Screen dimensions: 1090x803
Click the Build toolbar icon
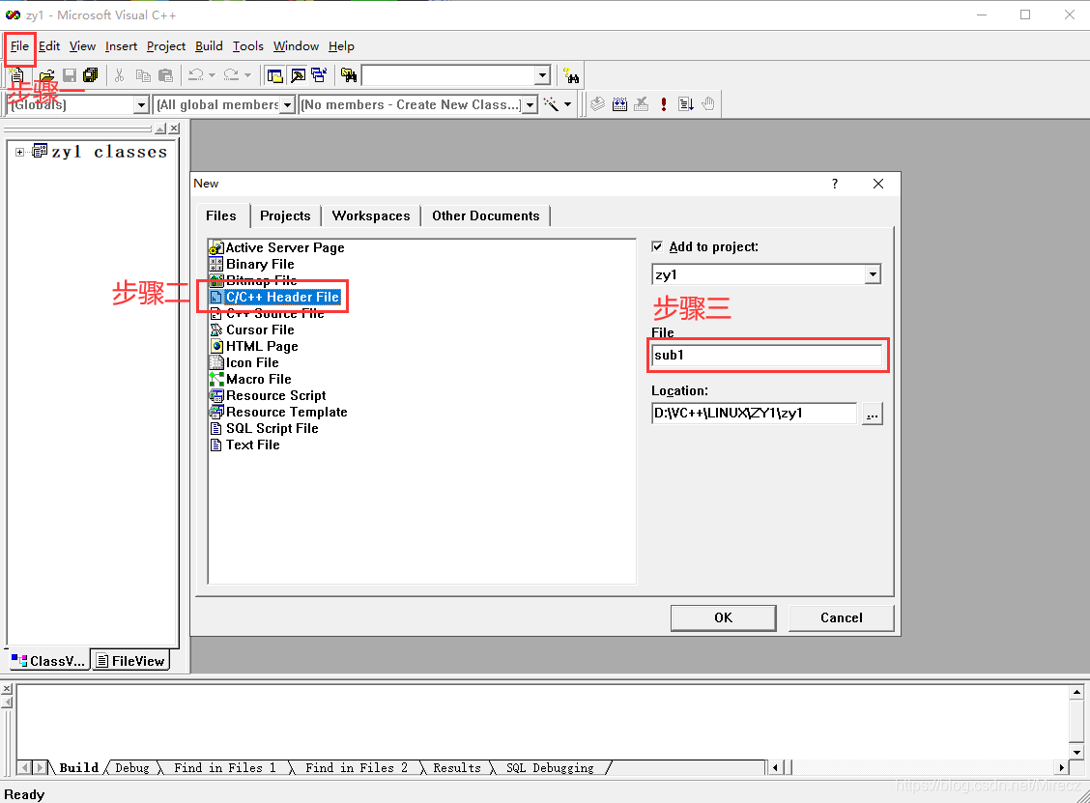[x=619, y=104]
